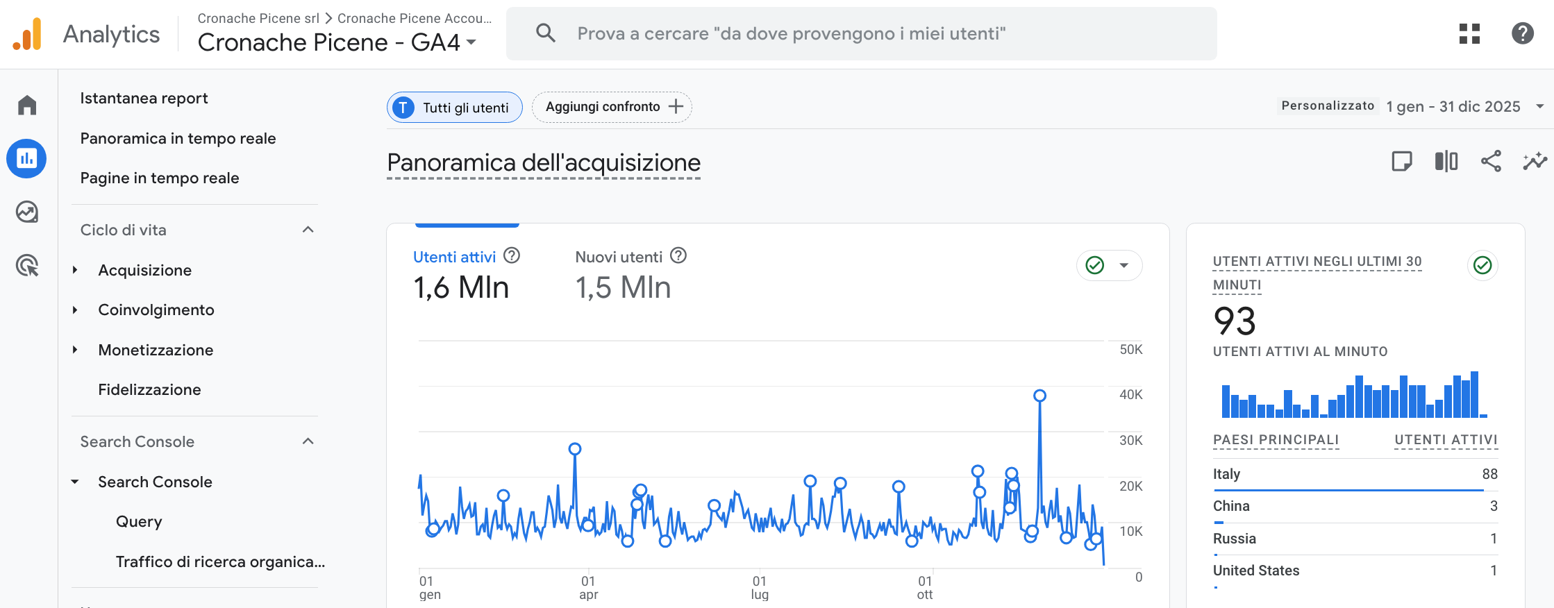Open Panoramica in tempo reale

(x=178, y=138)
